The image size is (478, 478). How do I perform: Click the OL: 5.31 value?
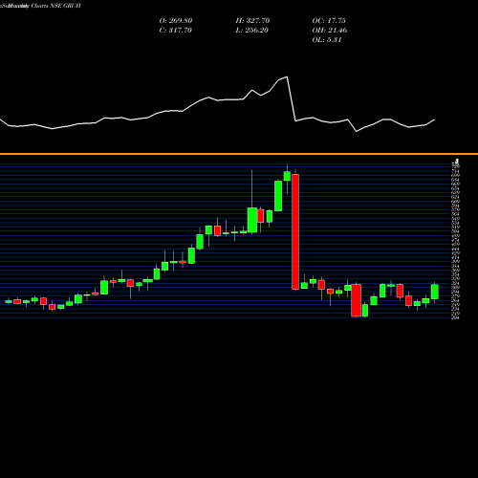pos(327,40)
